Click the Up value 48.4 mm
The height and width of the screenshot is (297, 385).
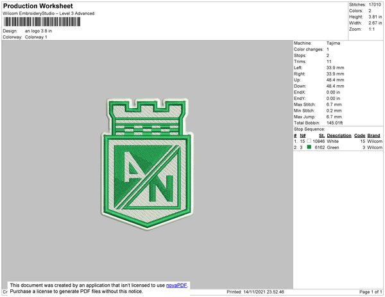click(335, 80)
